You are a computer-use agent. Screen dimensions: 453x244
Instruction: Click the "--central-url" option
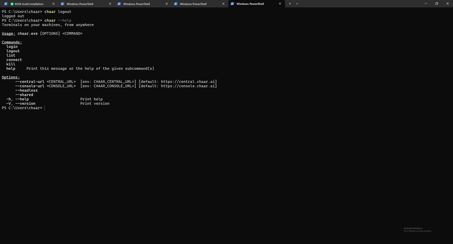pos(30,82)
